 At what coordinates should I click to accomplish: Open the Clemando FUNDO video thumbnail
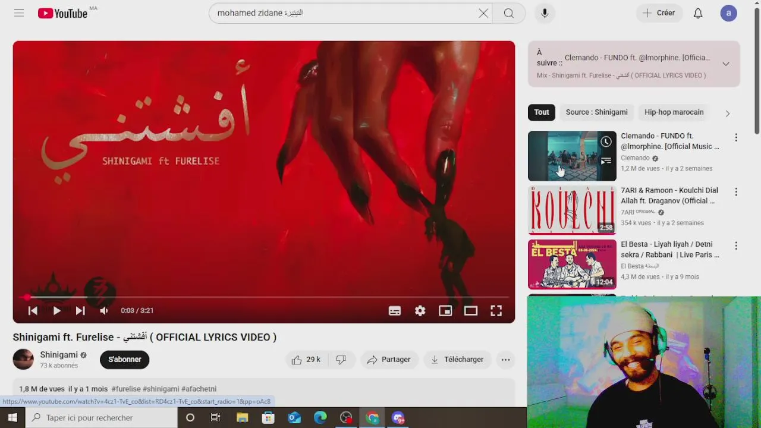[572, 156]
